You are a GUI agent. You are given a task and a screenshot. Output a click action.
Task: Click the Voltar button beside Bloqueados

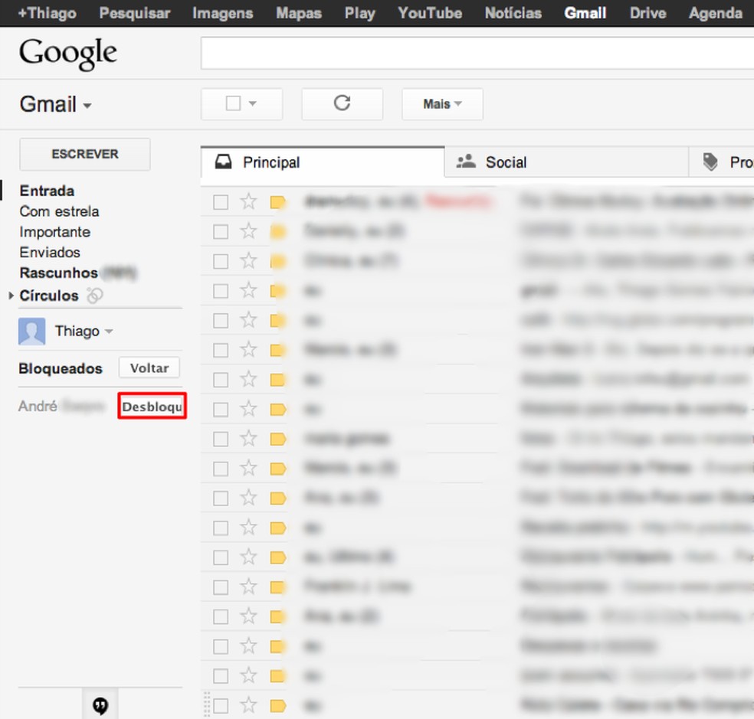coord(149,368)
